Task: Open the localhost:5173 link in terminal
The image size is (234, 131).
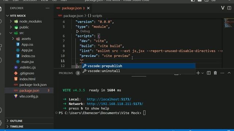Action: coord(109,99)
